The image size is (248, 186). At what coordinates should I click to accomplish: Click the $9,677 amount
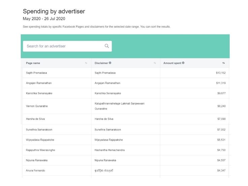[221, 93]
